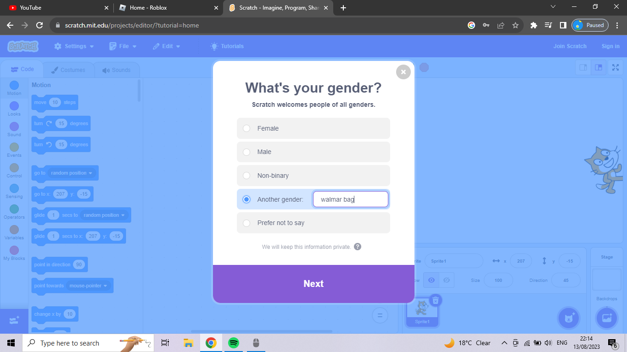Open the Windows Start menu

pos(11,343)
